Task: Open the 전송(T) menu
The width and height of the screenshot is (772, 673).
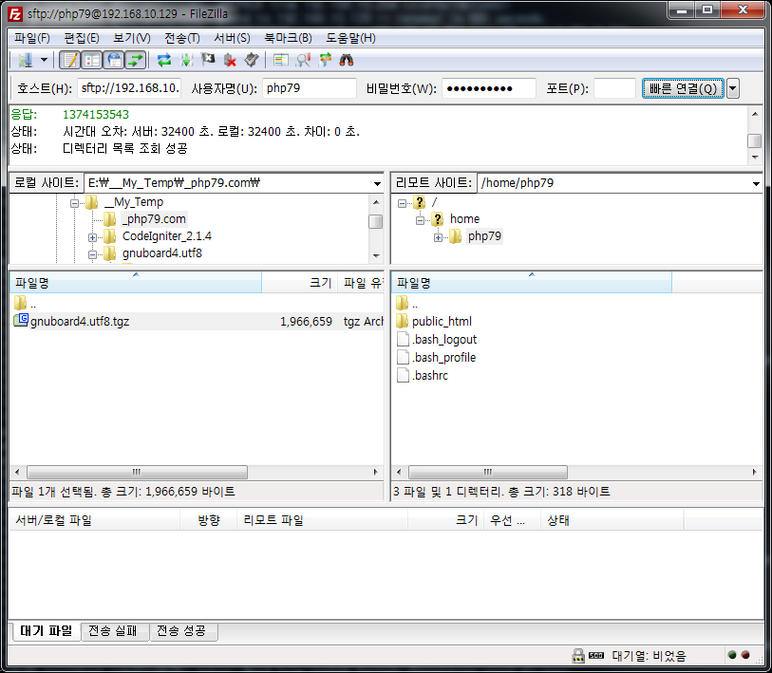Action: click(182, 38)
